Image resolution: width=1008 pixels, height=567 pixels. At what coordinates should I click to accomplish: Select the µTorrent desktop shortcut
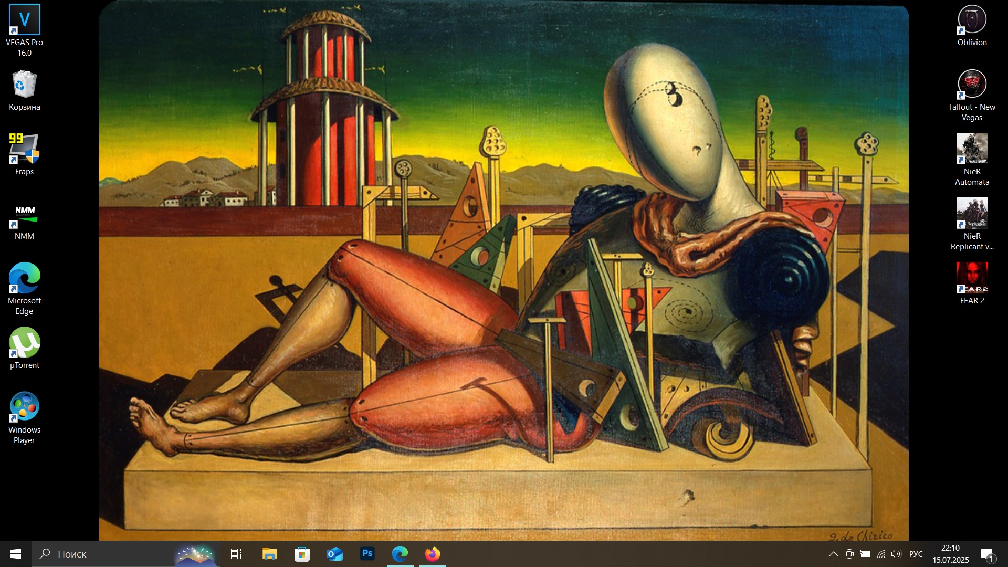coord(24,349)
